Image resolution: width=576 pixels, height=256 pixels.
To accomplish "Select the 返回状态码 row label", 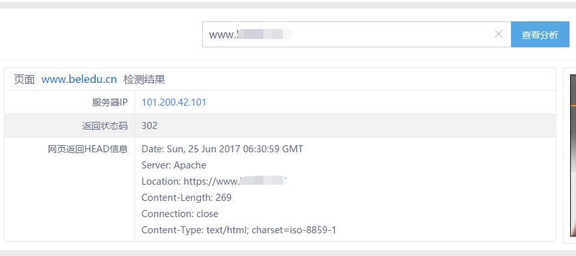I will click(x=105, y=126).
